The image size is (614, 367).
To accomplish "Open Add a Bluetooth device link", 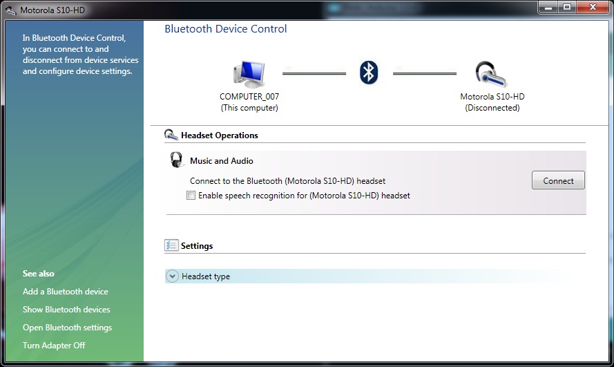I will click(66, 292).
